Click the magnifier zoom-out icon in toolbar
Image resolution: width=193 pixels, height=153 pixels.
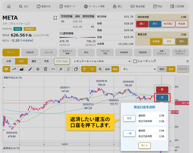click(100, 69)
